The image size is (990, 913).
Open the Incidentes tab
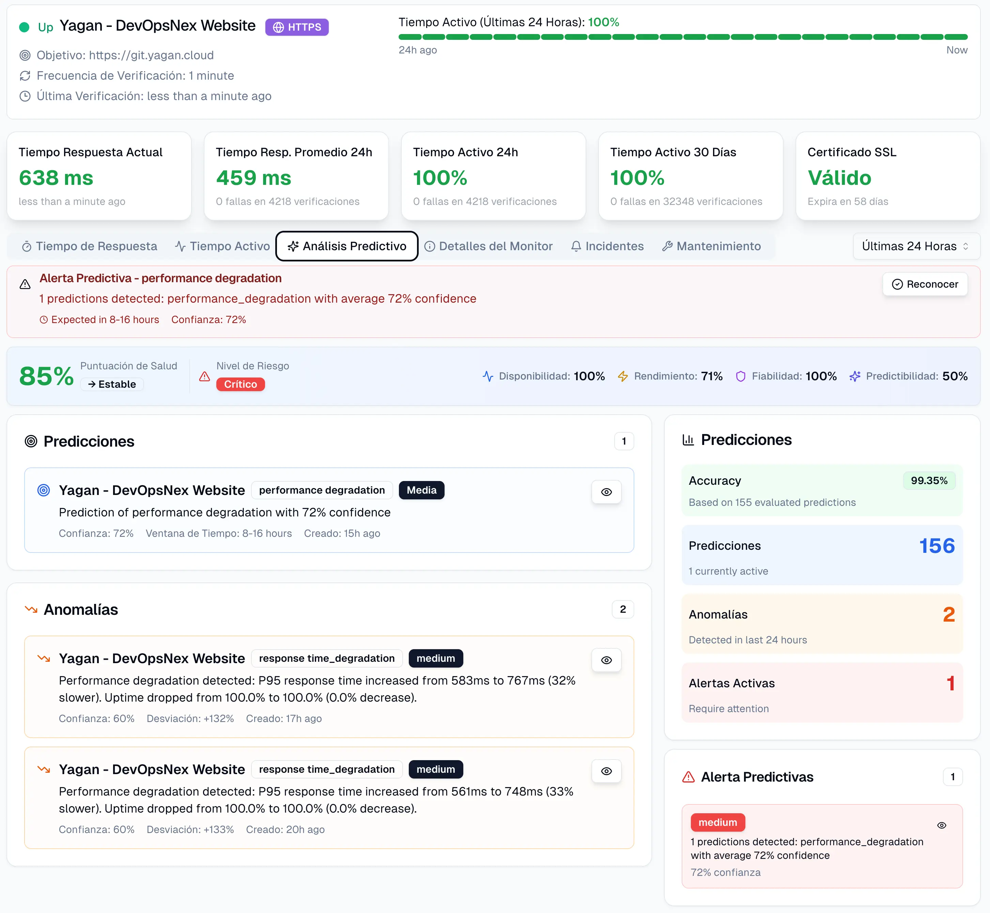tap(607, 246)
